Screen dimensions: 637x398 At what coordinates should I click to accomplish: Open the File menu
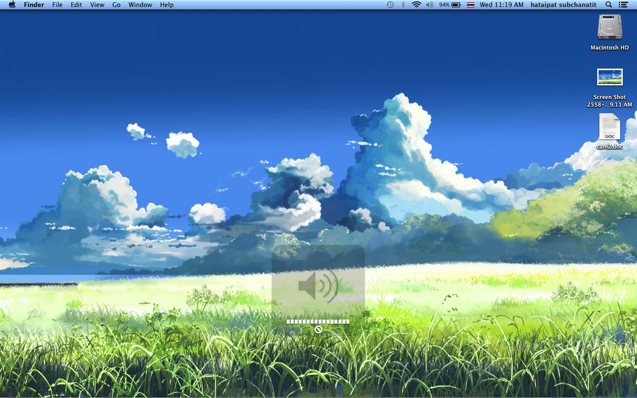pos(57,5)
